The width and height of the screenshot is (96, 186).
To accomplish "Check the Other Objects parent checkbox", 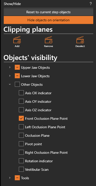I will pos(17,84).
